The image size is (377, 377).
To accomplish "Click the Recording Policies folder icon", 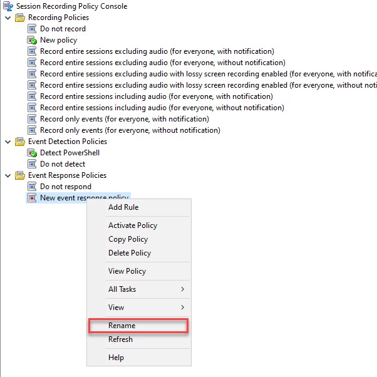I will (x=19, y=18).
